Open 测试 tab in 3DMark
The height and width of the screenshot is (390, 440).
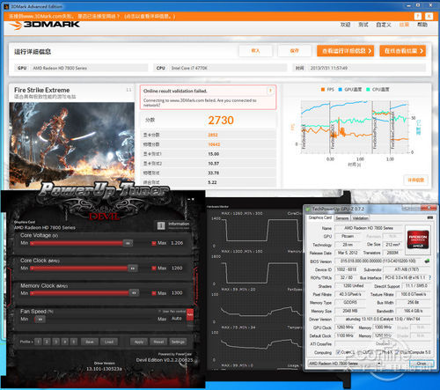(x=363, y=25)
